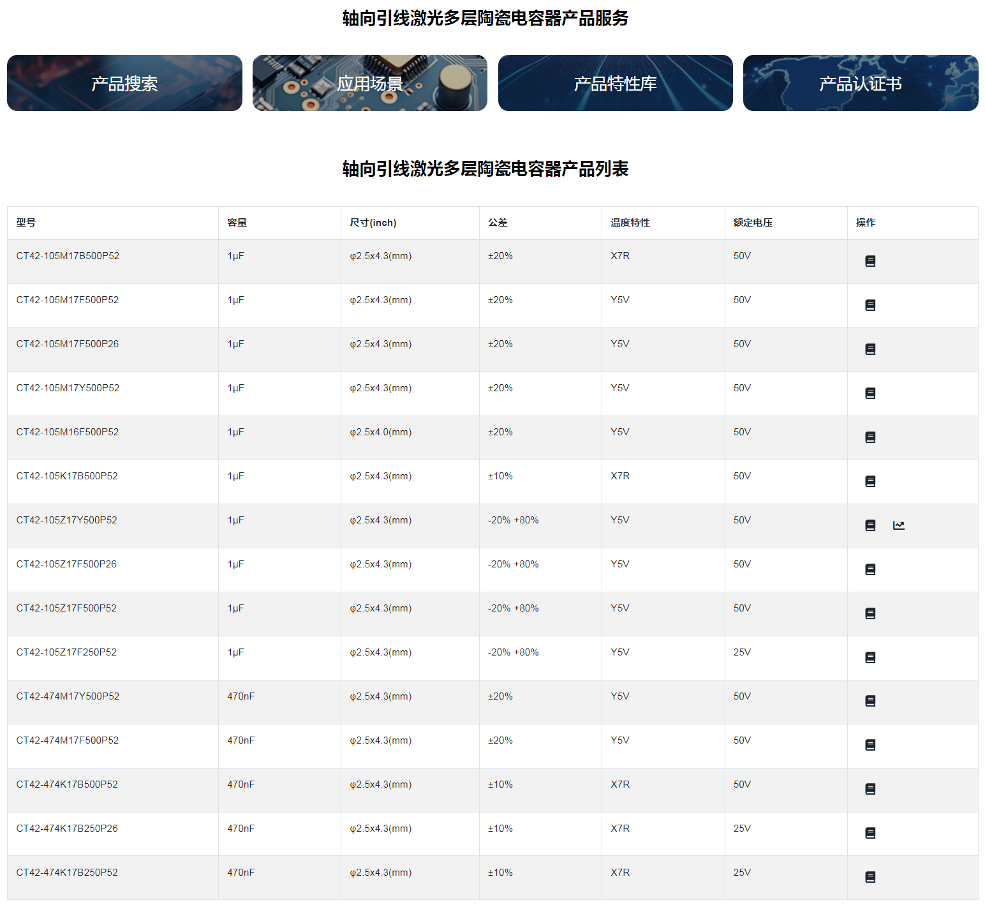Open the 产品特性库 banner
The image size is (985, 907).
(x=615, y=83)
